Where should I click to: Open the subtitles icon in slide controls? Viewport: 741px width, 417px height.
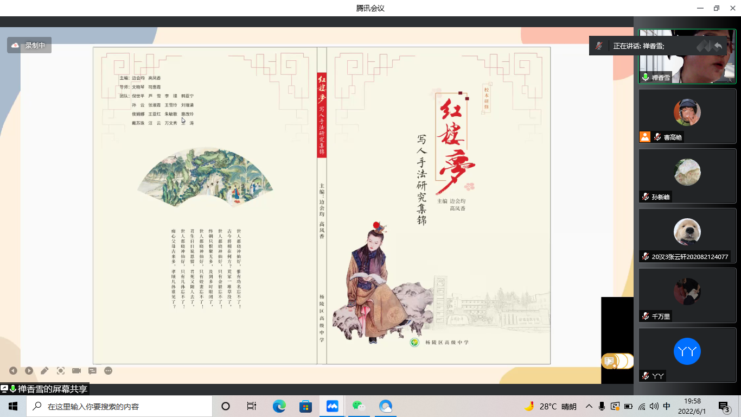92,371
